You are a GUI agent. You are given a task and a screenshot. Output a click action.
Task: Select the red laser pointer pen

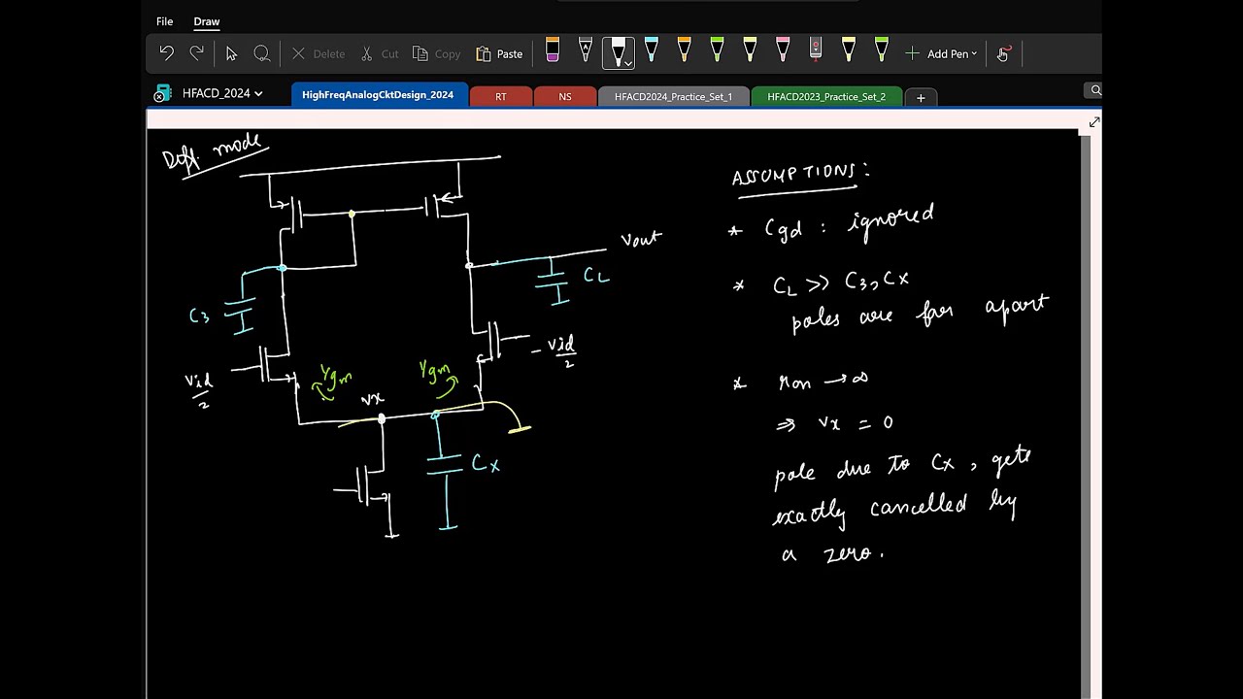(x=816, y=50)
